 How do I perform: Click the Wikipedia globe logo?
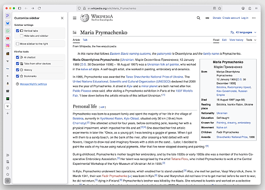[x=85, y=18]
